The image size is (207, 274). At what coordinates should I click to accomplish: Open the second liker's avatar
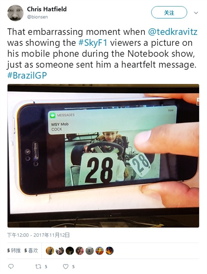pos(60,251)
